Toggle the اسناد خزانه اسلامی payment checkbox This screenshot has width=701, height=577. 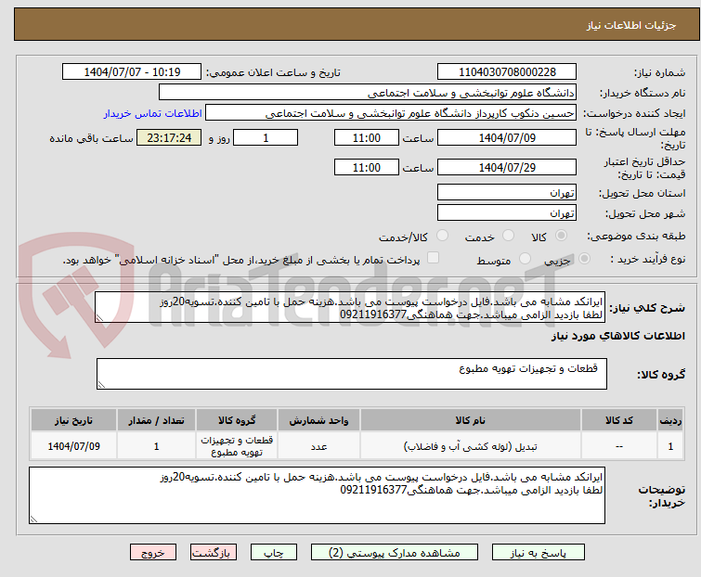(433, 259)
